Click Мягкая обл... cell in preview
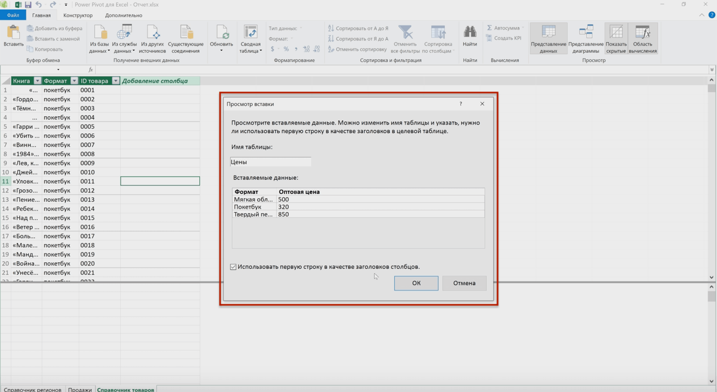The width and height of the screenshot is (717, 392). [253, 199]
